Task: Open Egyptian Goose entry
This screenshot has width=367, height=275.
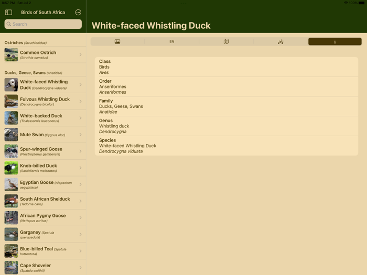Action: click(43, 184)
